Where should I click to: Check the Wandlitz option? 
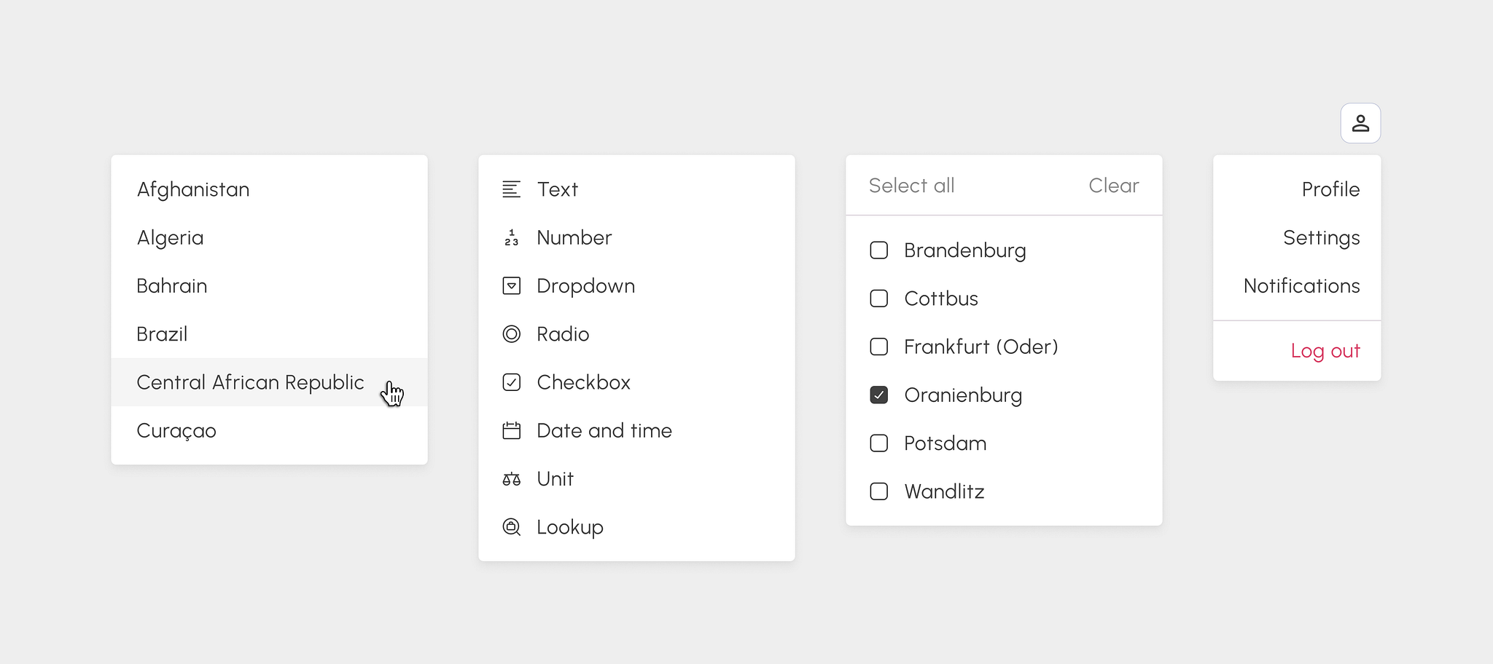[878, 491]
